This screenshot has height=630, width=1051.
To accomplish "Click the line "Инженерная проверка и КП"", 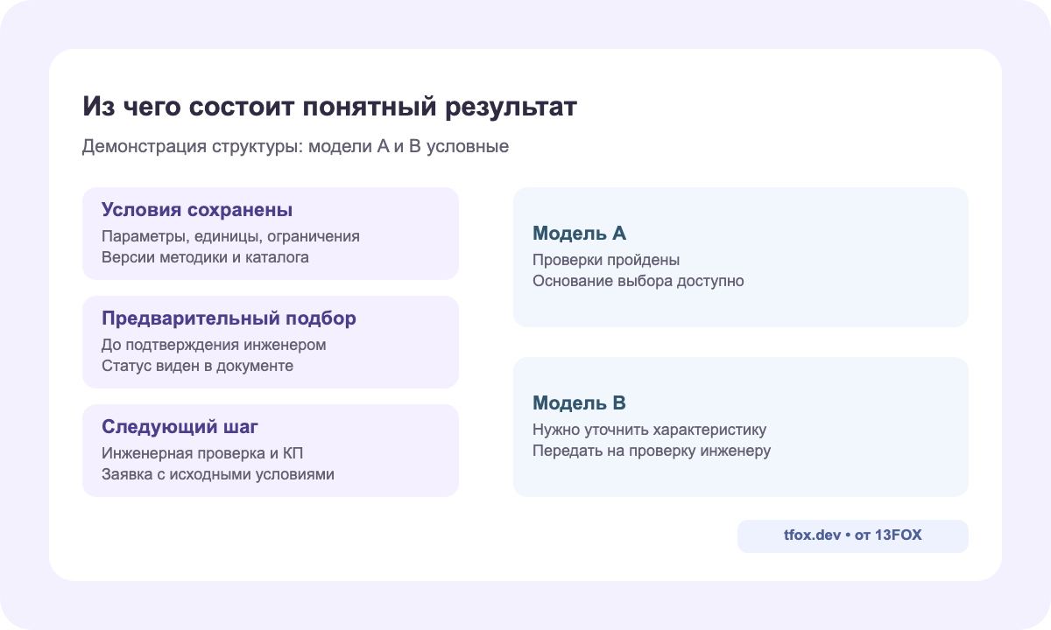I will (x=202, y=453).
